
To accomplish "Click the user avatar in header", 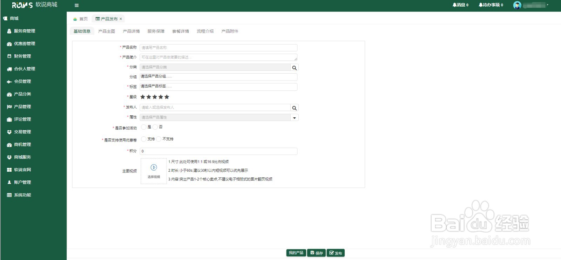I will [517, 5].
